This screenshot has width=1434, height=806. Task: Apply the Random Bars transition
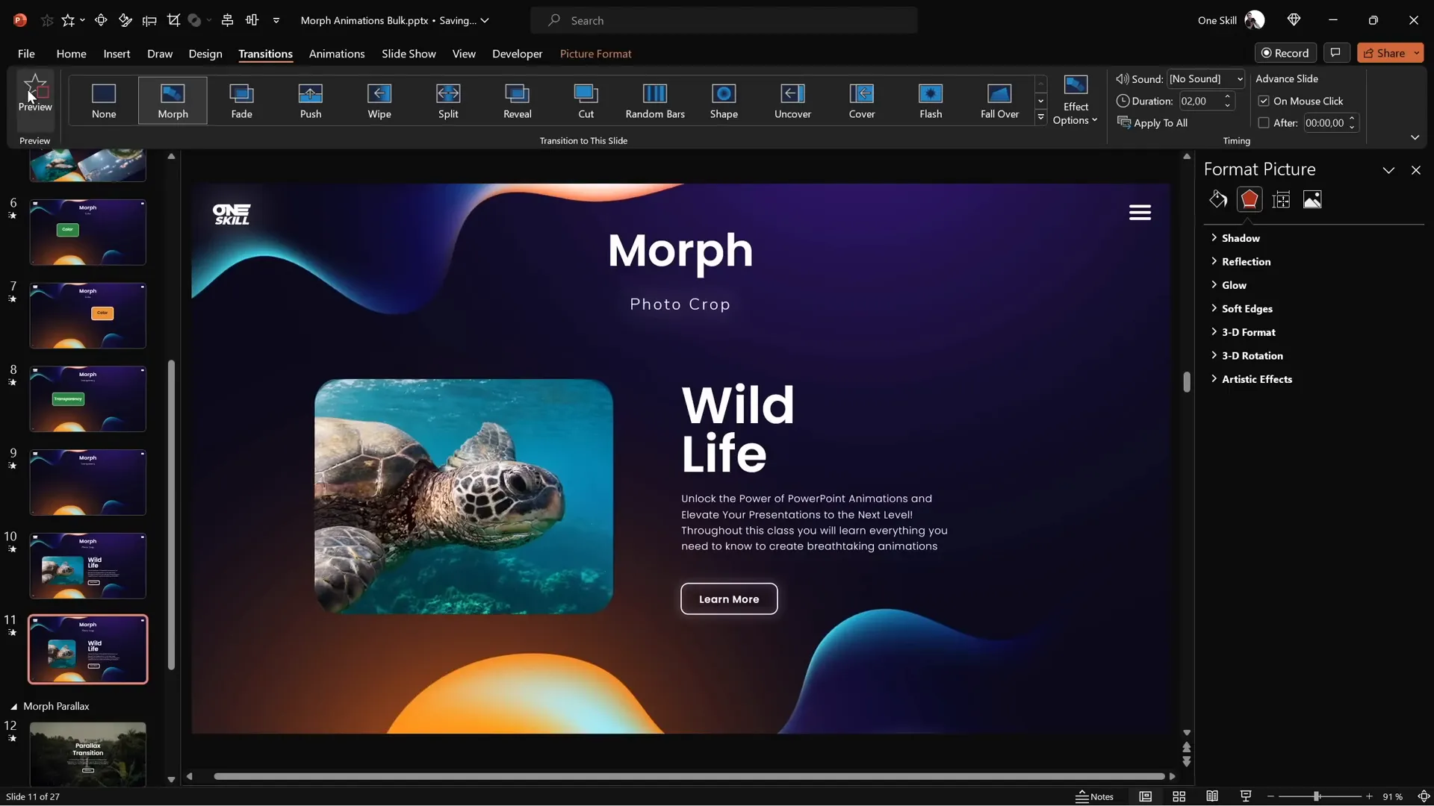[655, 101]
